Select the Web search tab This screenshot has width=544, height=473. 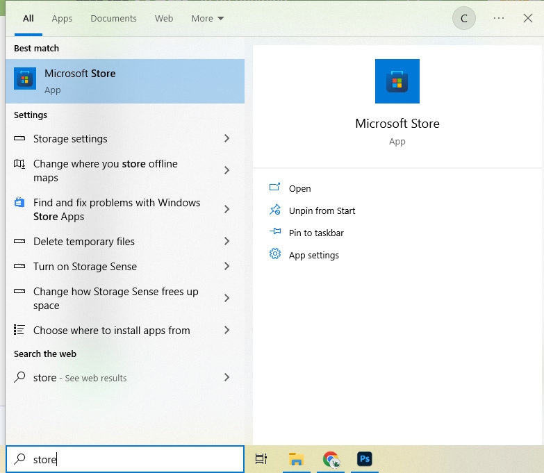click(x=164, y=19)
